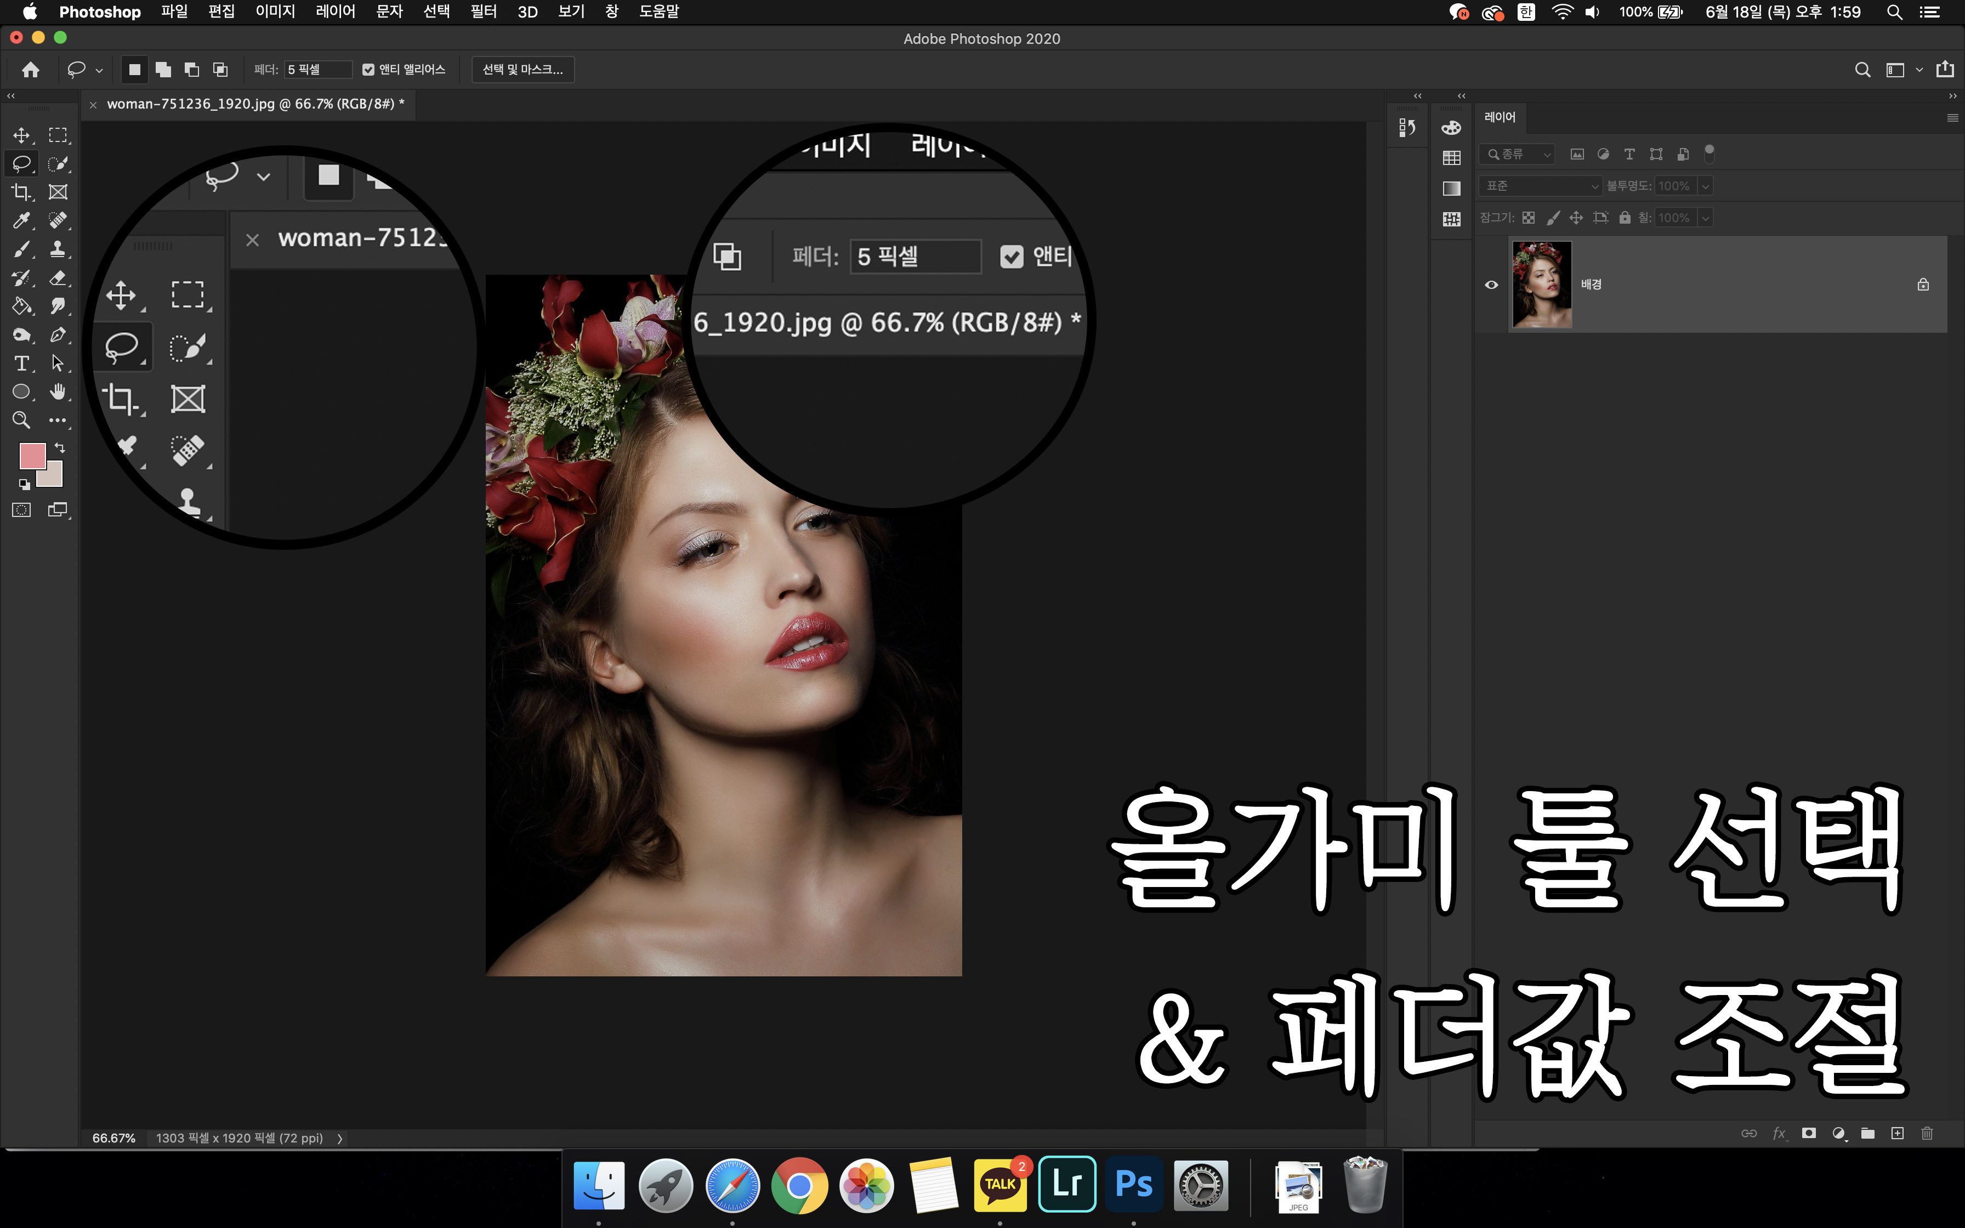Click the delete layer trash icon

click(1927, 1133)
